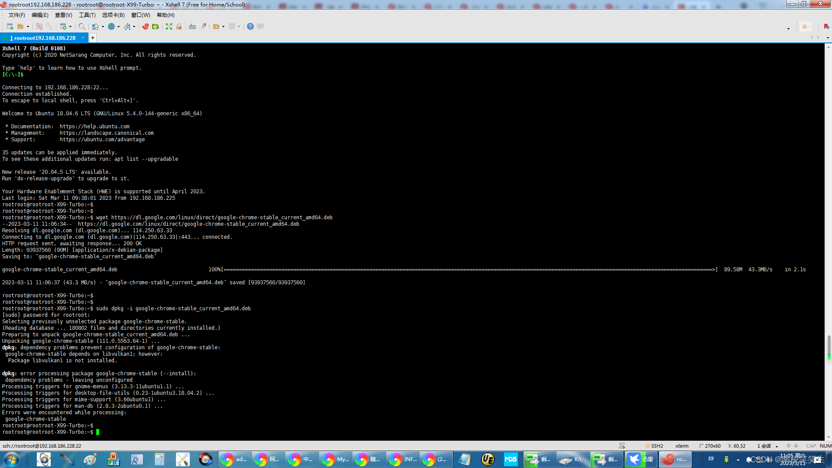Open Help via blue question icon
832x468 pixels.
250,26
